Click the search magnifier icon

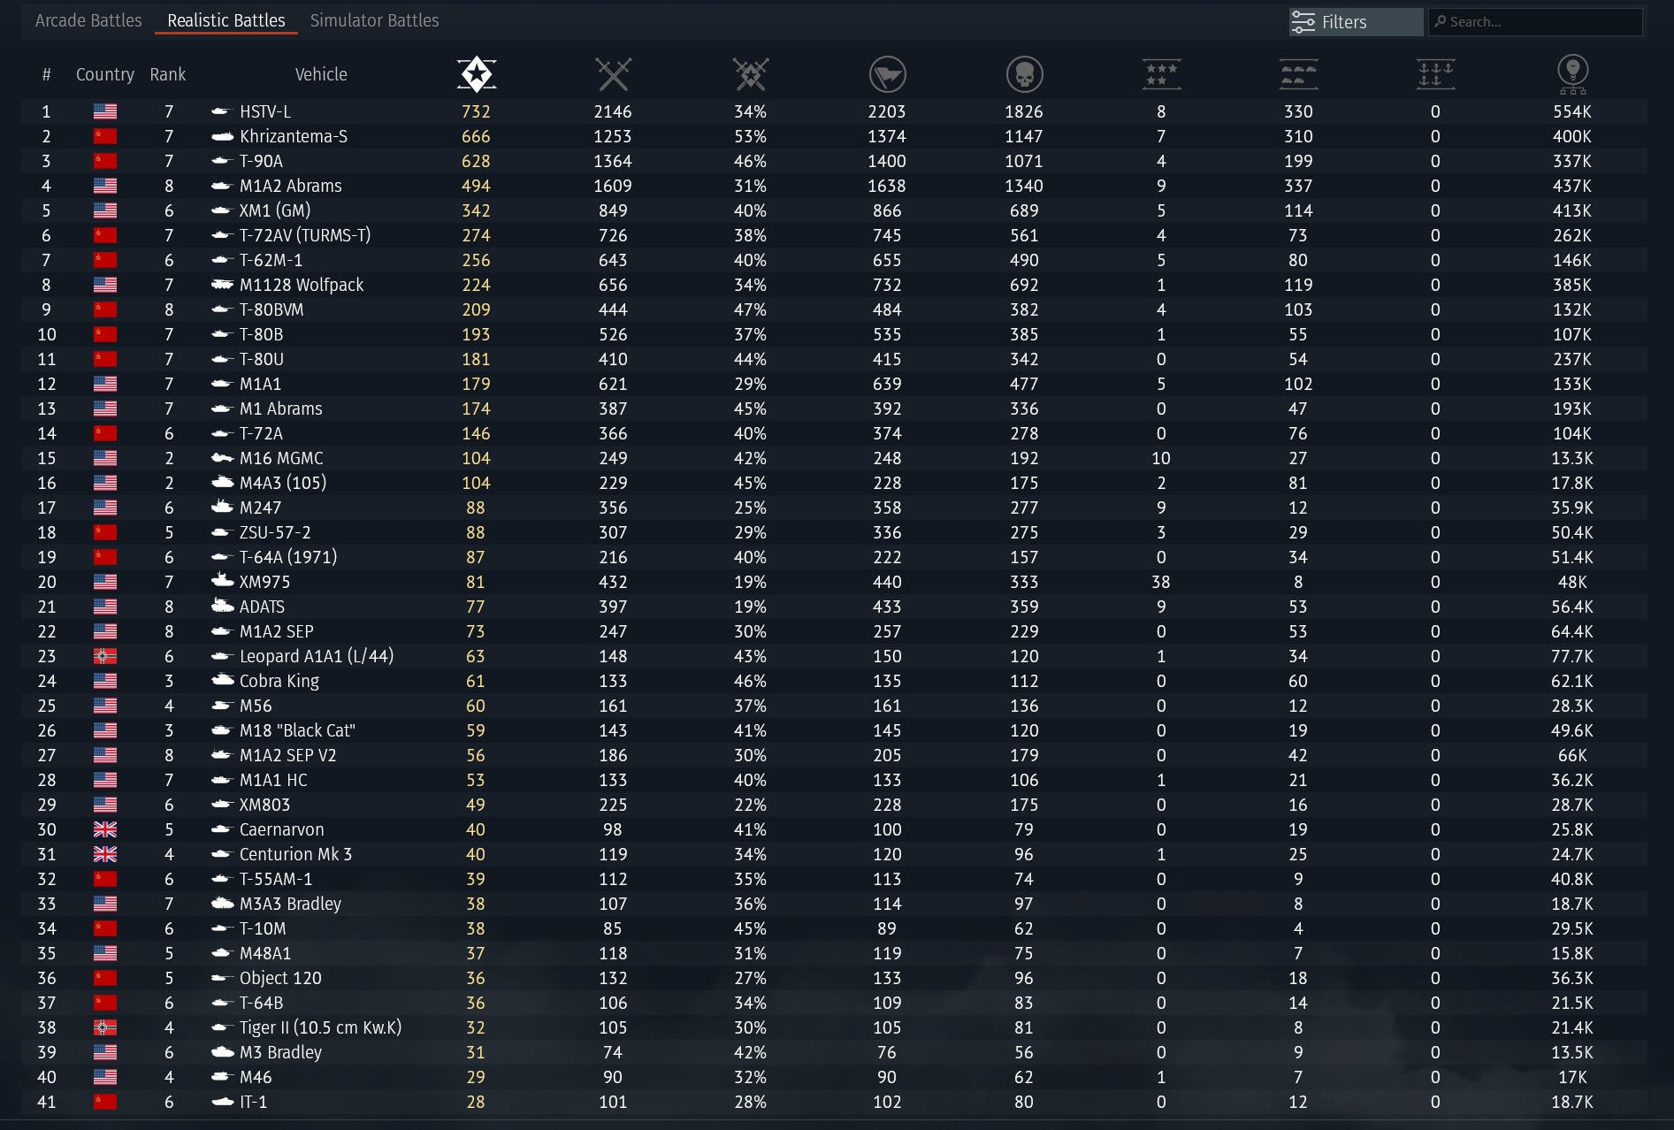(1440, 21)
